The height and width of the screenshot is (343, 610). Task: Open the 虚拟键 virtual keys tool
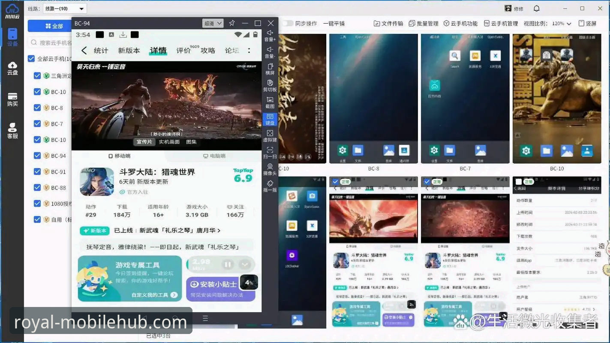[270, 136]
